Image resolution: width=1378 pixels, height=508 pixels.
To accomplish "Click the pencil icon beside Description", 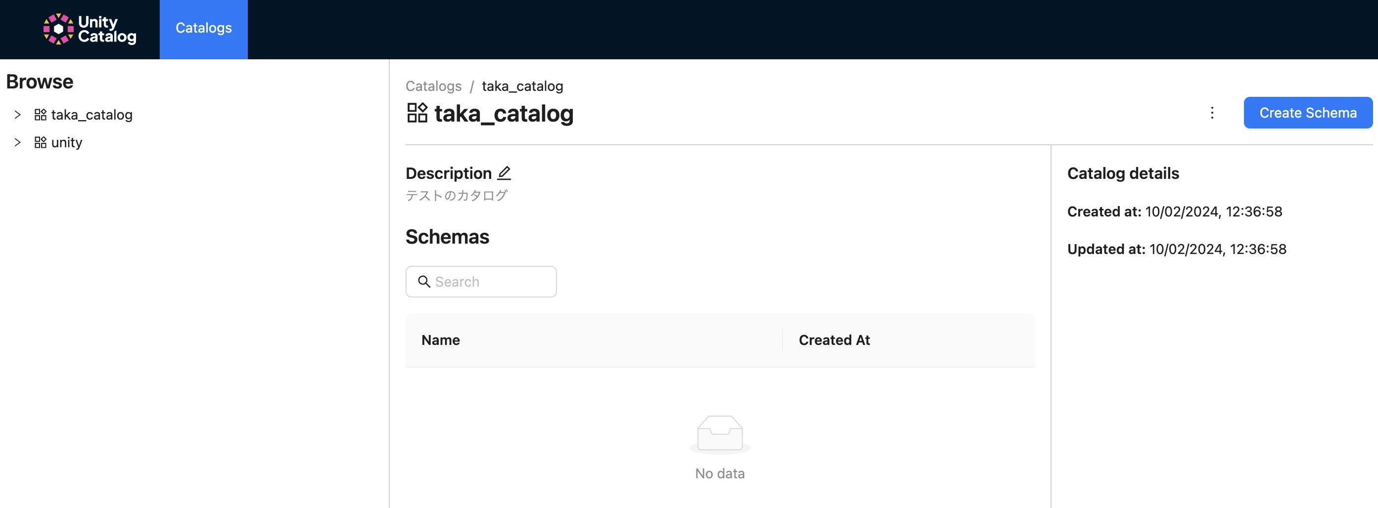I will coord(504,173).
